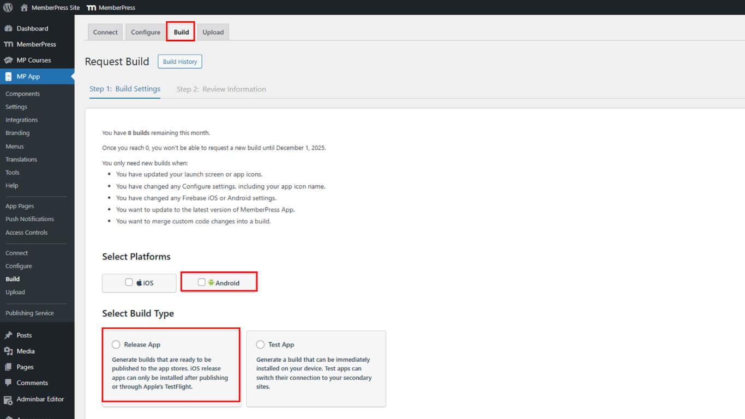Open Posts via the pin icon
Screen dimensions: 745x419
[x=8, y=335]
